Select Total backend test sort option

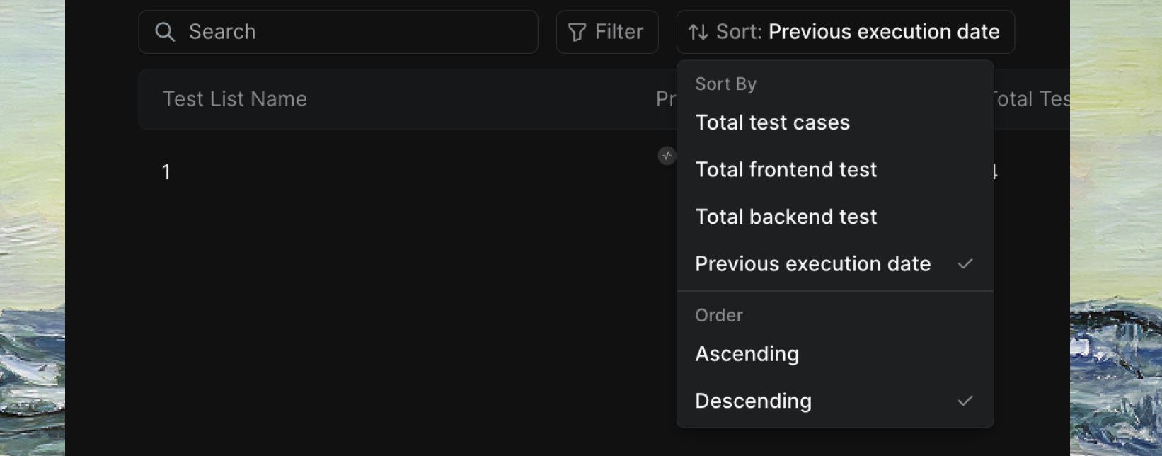786,217
